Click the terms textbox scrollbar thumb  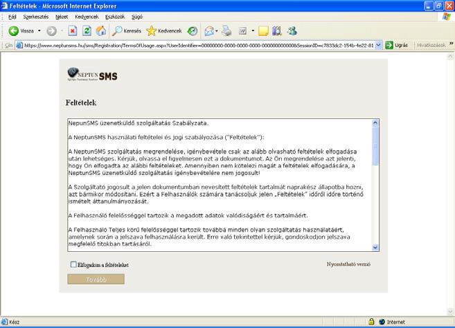click(375, 145)
